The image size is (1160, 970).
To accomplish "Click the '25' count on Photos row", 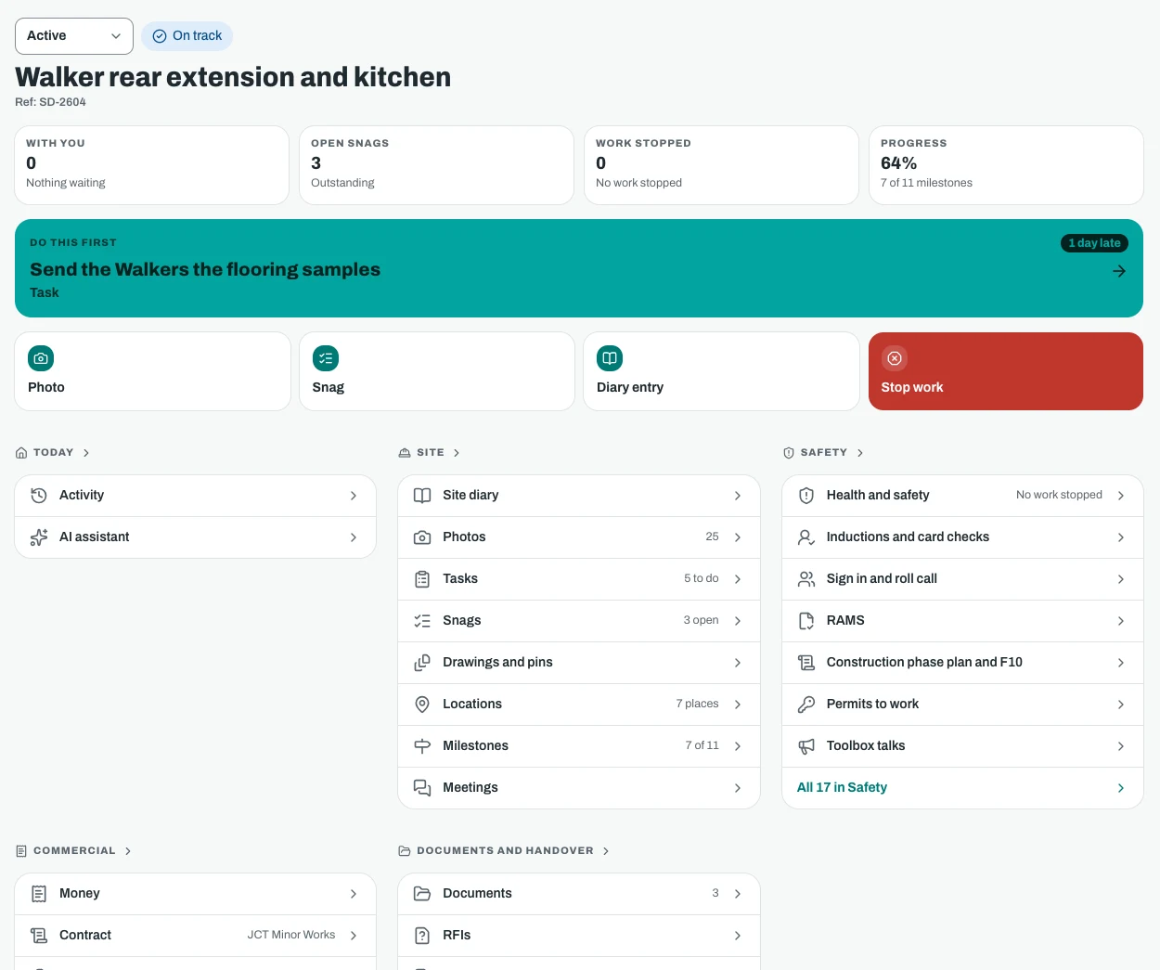I will [x=712, y=537].
